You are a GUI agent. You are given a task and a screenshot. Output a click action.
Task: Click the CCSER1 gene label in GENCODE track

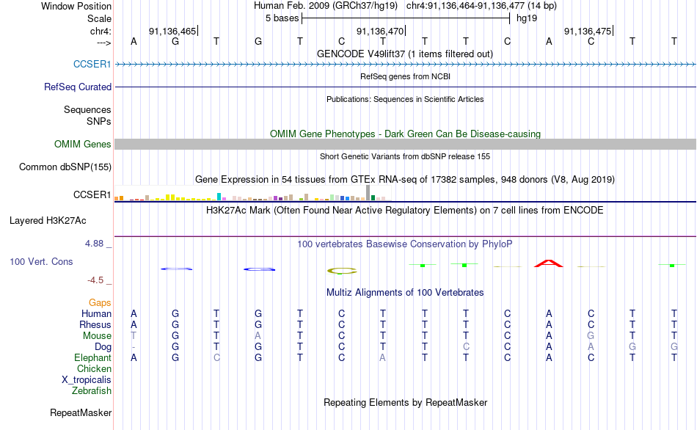click(x=92, y=64)
